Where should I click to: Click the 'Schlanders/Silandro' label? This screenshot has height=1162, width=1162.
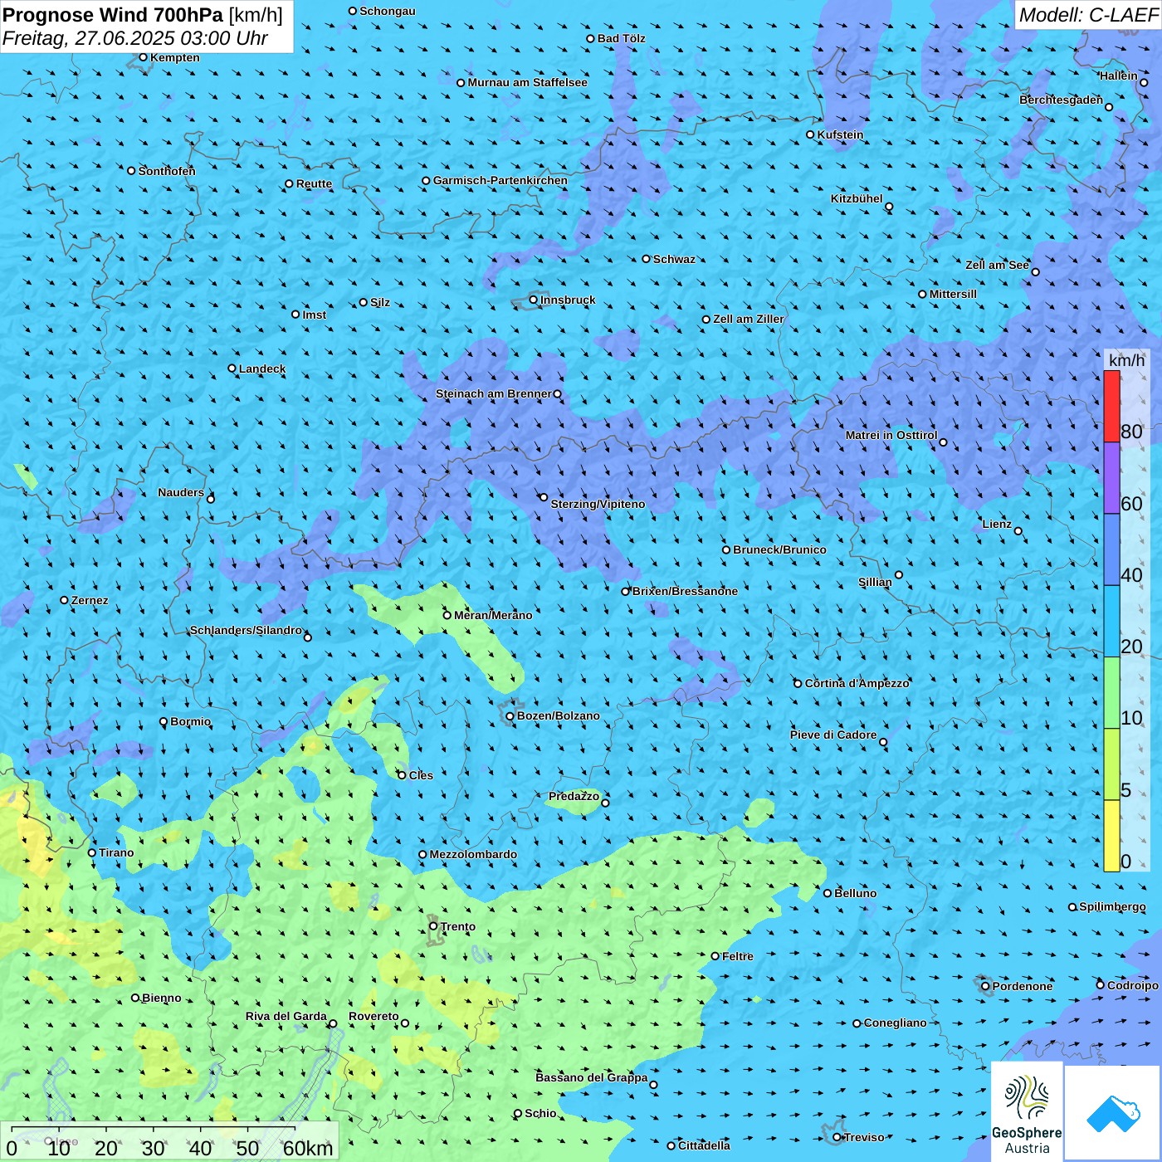(246, 630)
